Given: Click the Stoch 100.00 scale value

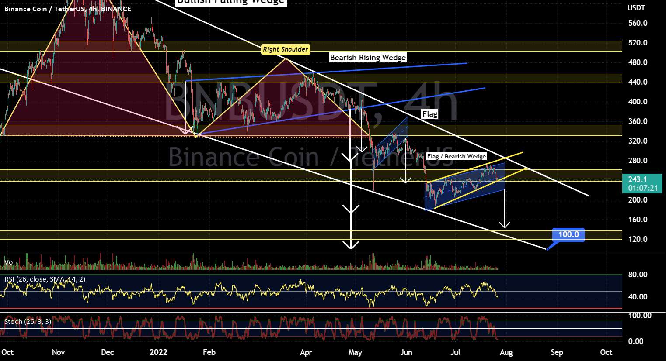Looking at the screenshot, I should (x=640, y=316).
